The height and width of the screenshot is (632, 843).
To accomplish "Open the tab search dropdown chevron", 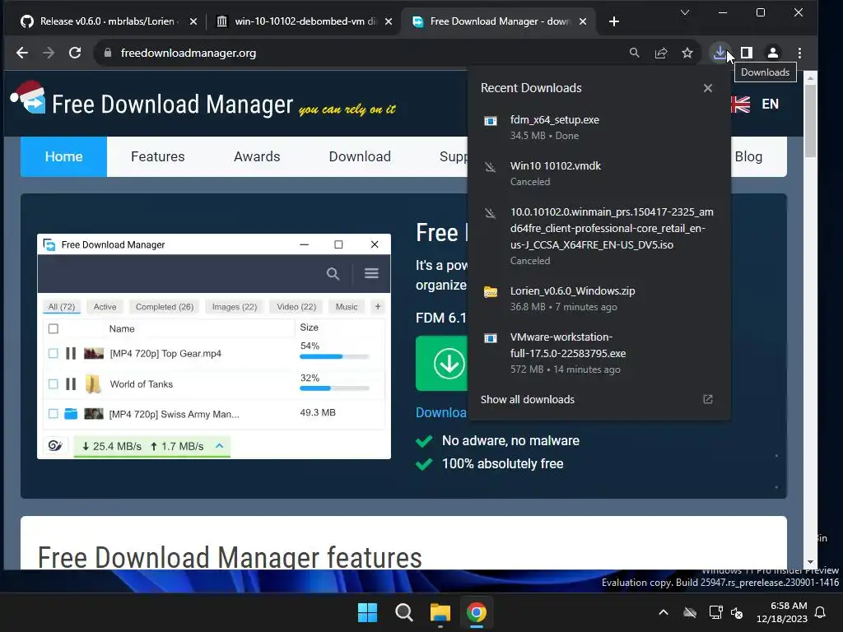I will coord(684,12).
